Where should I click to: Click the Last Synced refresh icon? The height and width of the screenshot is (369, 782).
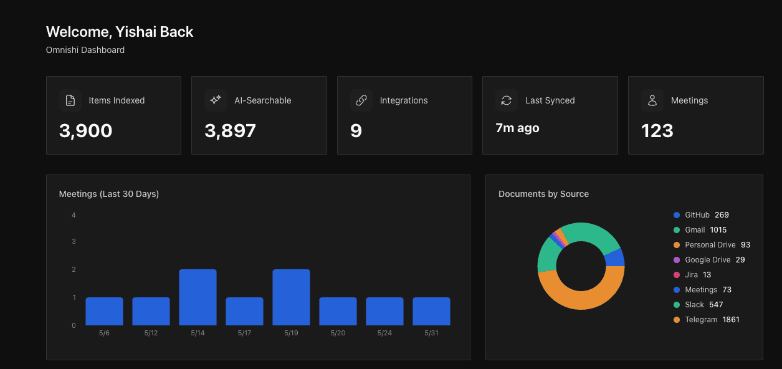pyautogui.click(x=507, y=100)
